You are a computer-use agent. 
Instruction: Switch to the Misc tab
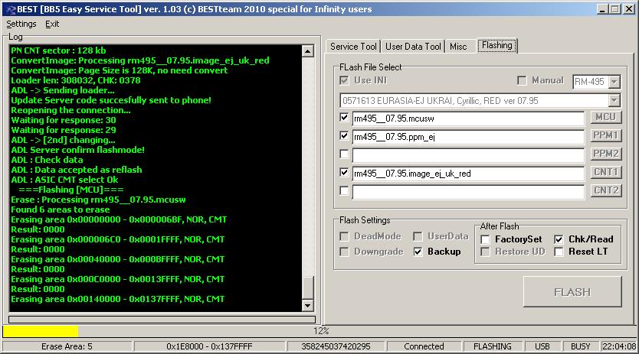tap(458, 47)
